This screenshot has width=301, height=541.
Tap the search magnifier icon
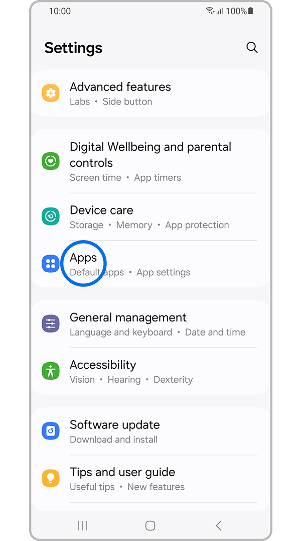click(x=252, y=48)
